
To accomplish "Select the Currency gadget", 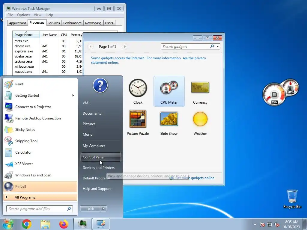I will (200, 91).
